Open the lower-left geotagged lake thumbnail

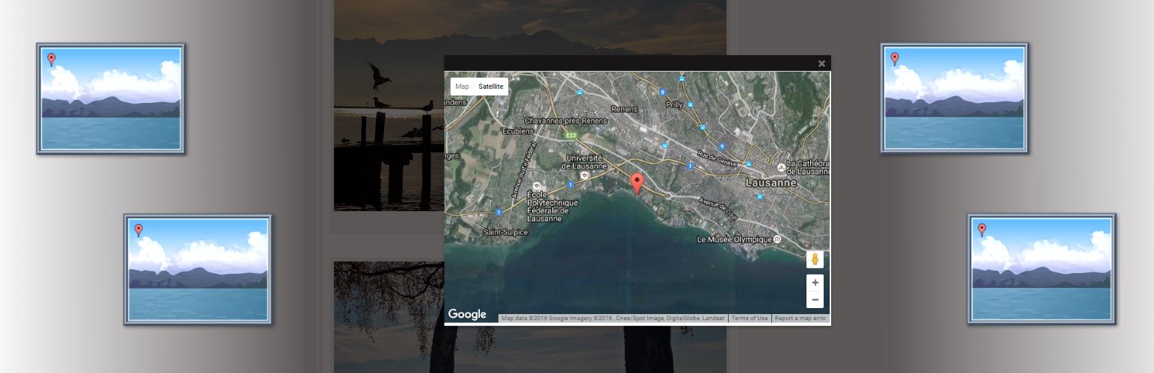click(197, 269)
